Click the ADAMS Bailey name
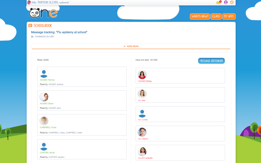Image resolution: width=261 pixels, height=163 pixels. click(145, 81)
